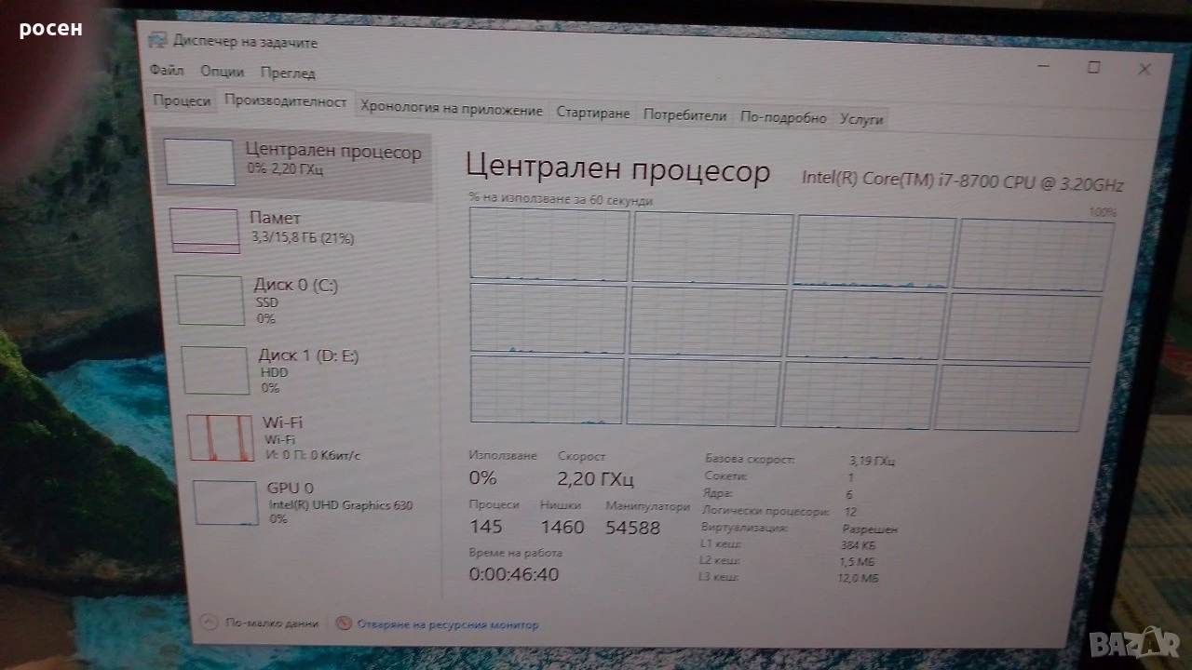The width and height of the screenshot is (1192, 670).
Task: Open the Wi-Fi network activity graph
Action: (220, 437)
